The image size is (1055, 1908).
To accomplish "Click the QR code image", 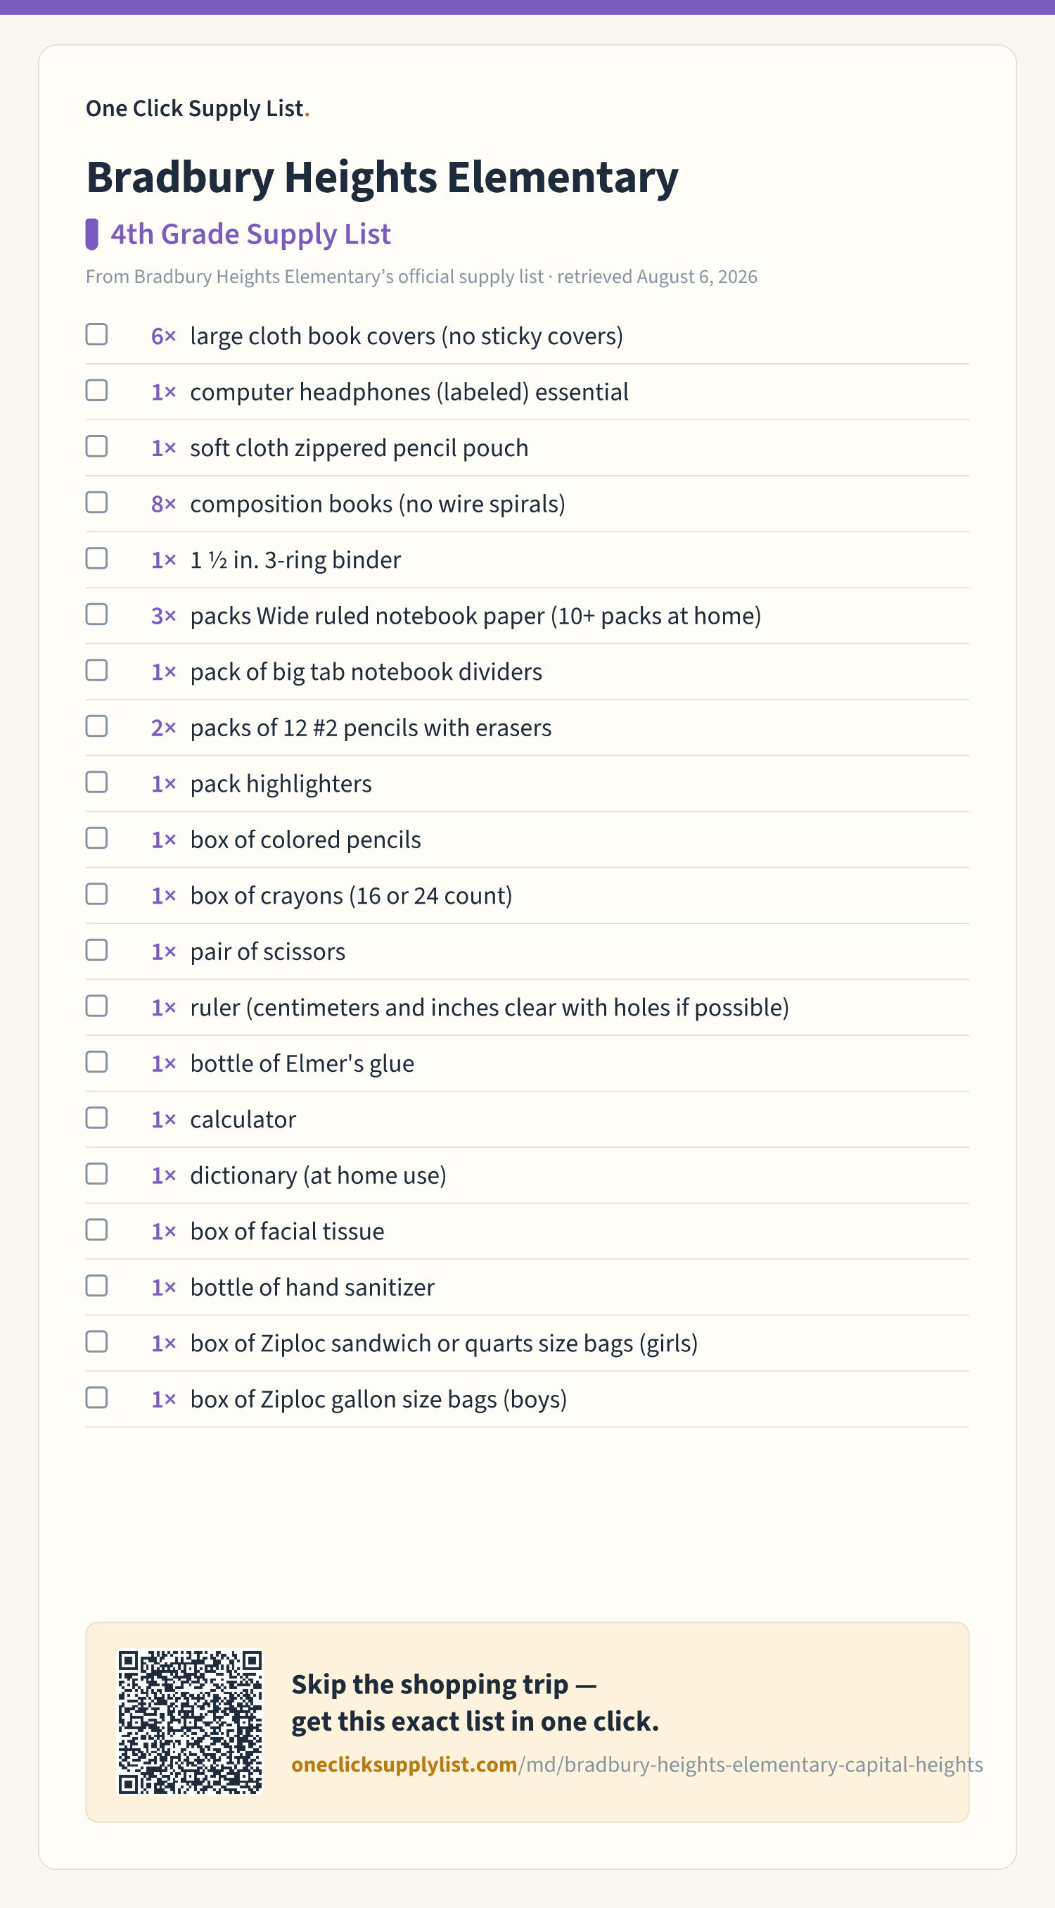I will pos(191,1722).
